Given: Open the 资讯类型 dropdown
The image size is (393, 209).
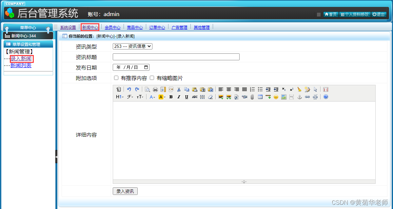Looking at the screenshot, I should pyautogui.click(x=133, y=47).
